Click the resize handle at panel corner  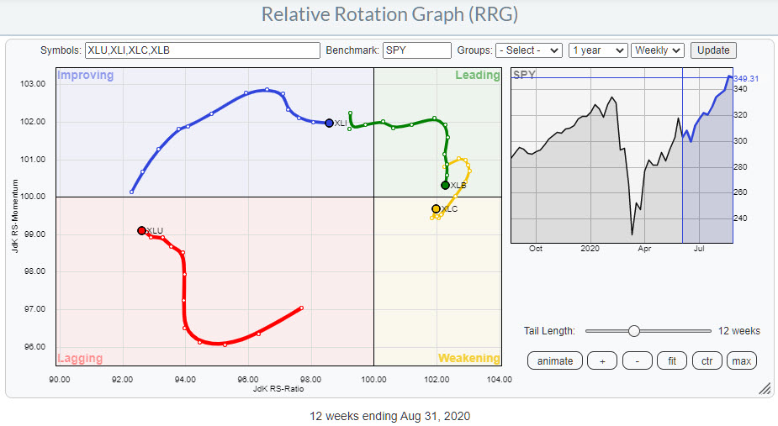point(765,388)
